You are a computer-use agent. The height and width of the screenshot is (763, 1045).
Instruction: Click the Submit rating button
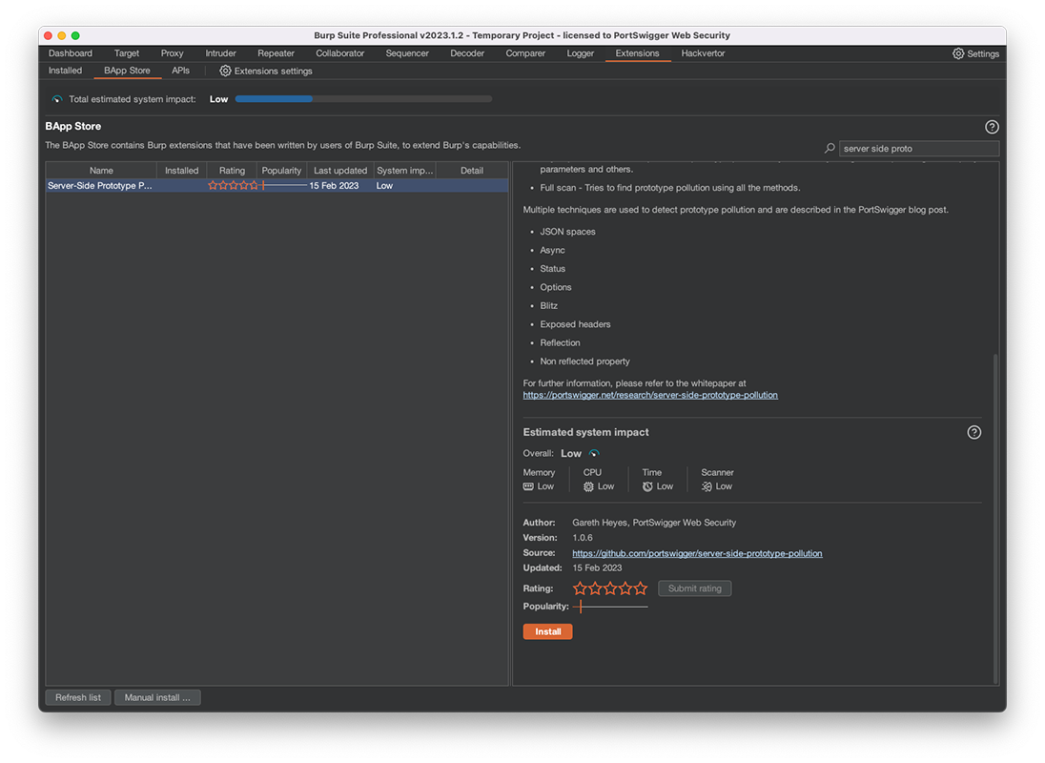[x=694, y=588]
